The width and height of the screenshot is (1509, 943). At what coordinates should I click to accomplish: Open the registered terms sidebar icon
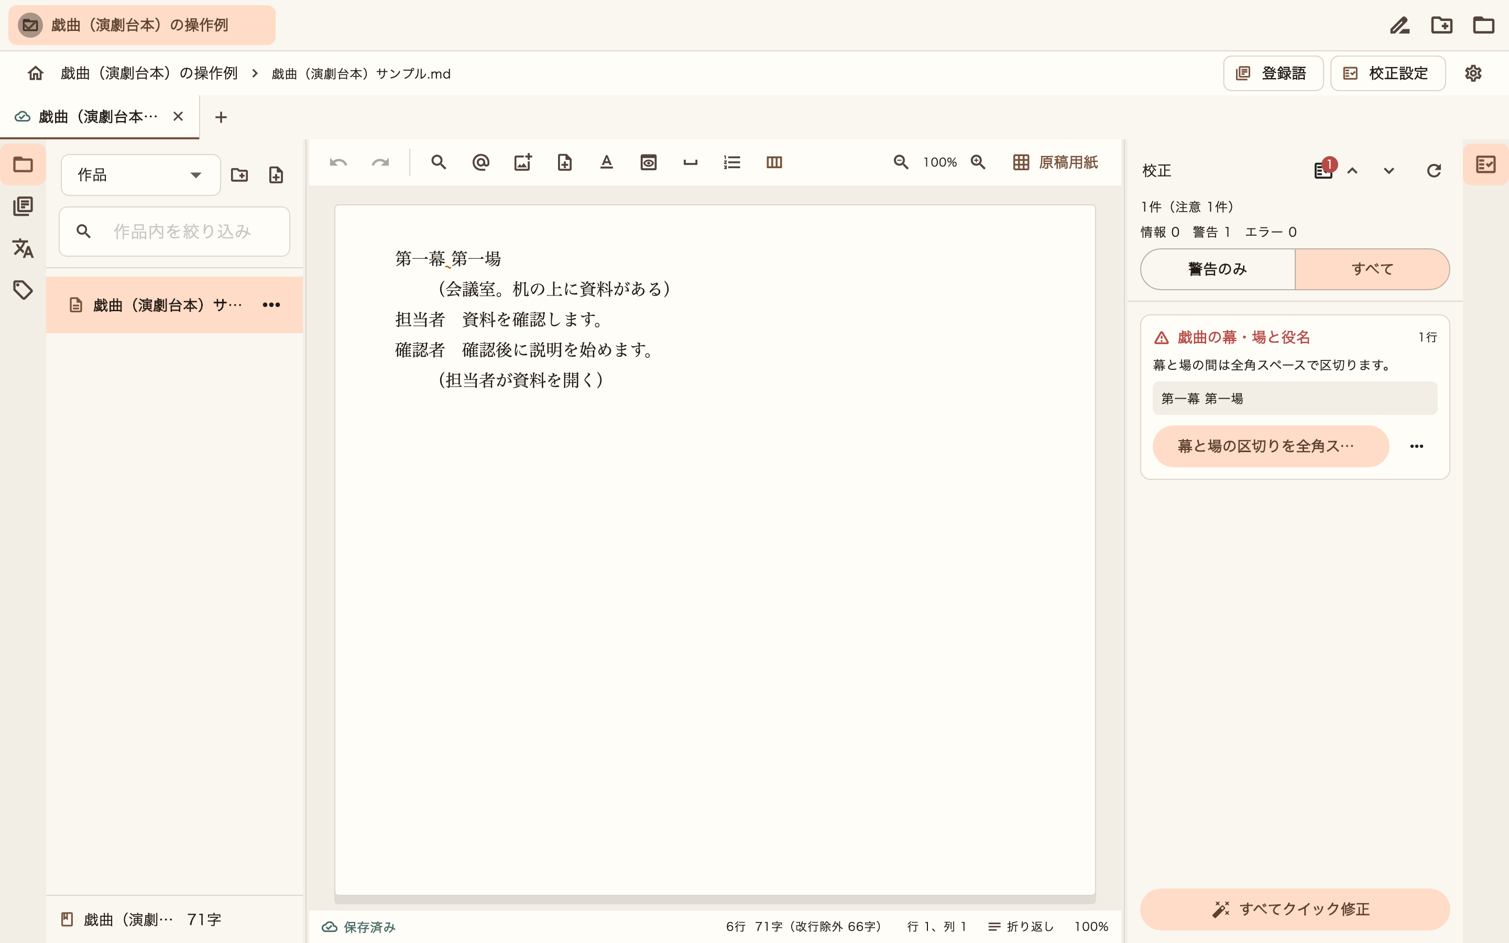click(x=23, y=206)
